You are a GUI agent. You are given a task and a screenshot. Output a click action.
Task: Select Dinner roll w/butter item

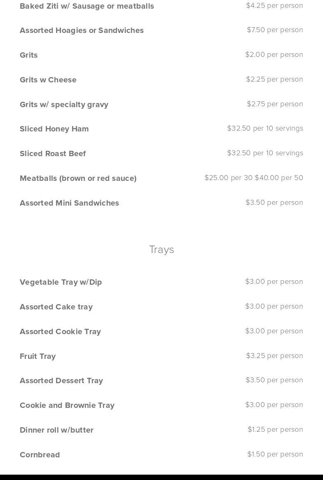[56, 430]
